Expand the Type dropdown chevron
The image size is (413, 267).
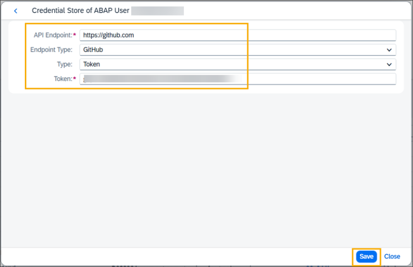[x=389, y=64]
